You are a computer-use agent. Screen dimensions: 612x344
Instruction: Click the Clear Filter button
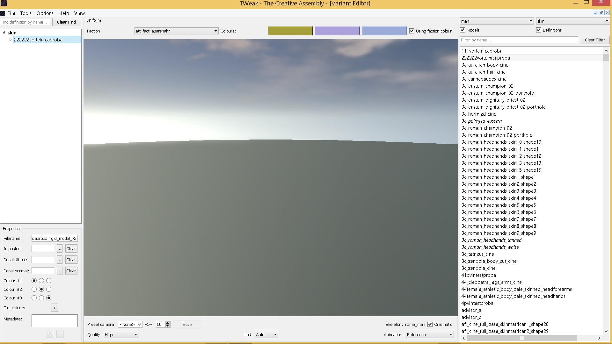point(595,40)
